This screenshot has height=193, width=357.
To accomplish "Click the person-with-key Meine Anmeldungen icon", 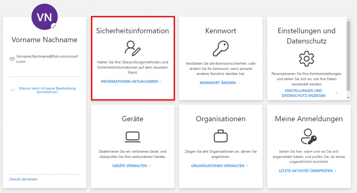I will tap(309, 136).
